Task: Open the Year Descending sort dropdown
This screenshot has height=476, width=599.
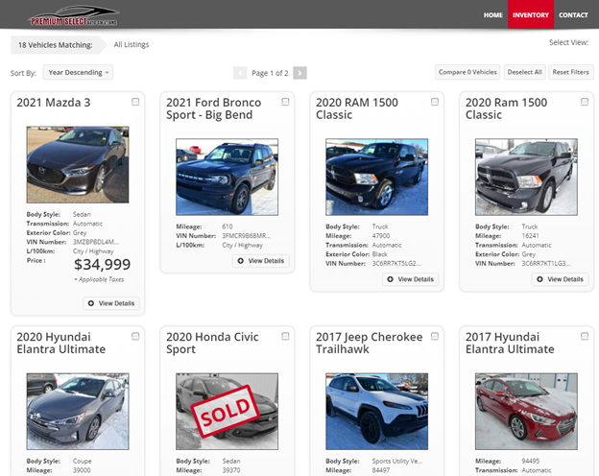Action: (x=78, y=72)
